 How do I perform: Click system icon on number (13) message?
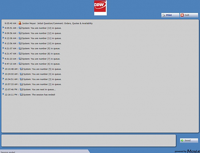pyautogui.click(x=20, y=28)
